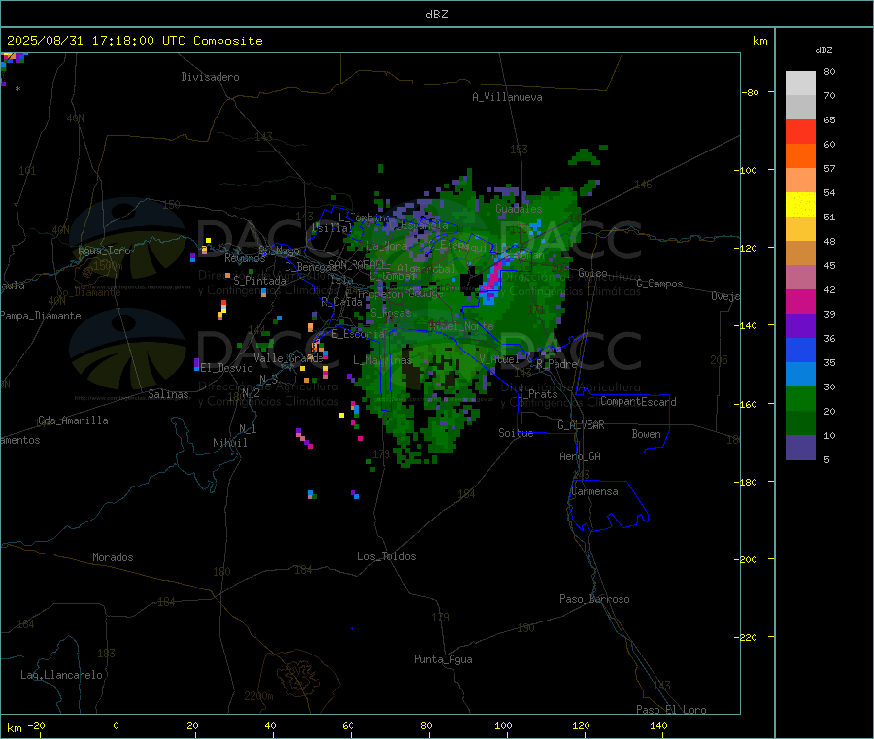This screenshot has width=874, height=739.
Task: Click the purple 39–36 dBZ legend swatch
Action: pyautogui.click(x=800, y=326)
